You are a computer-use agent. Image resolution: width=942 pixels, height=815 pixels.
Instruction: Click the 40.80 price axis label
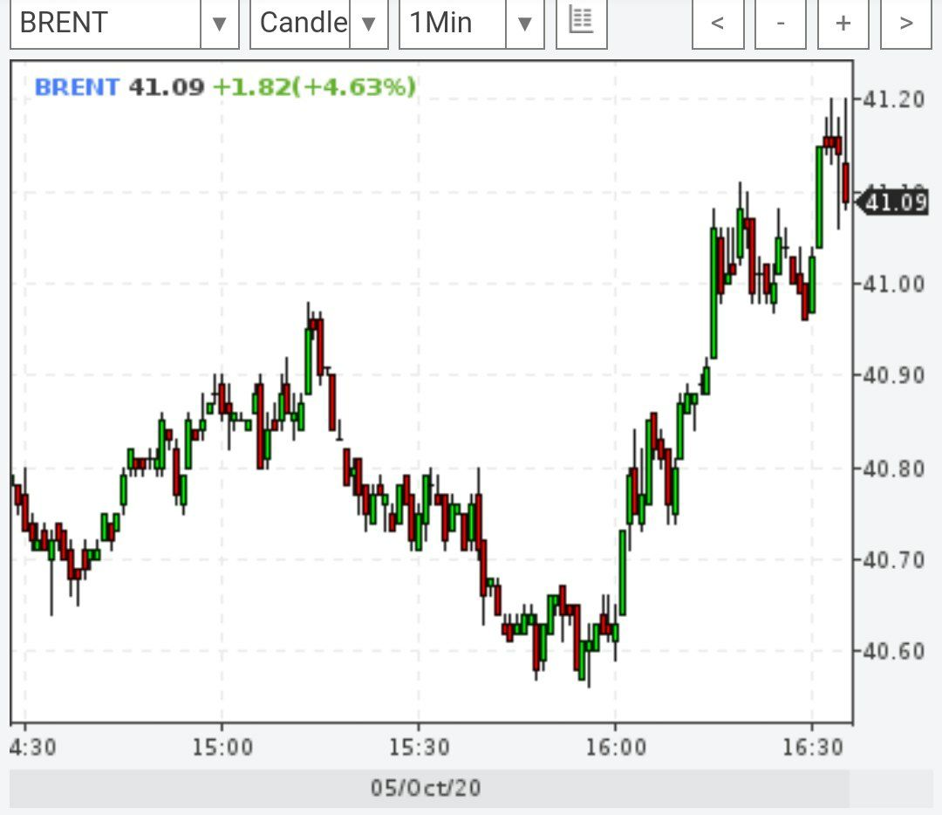pos(893,469)
